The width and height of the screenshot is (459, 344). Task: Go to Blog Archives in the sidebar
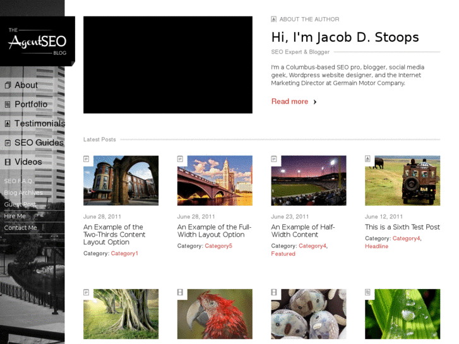tap(23, 193)
